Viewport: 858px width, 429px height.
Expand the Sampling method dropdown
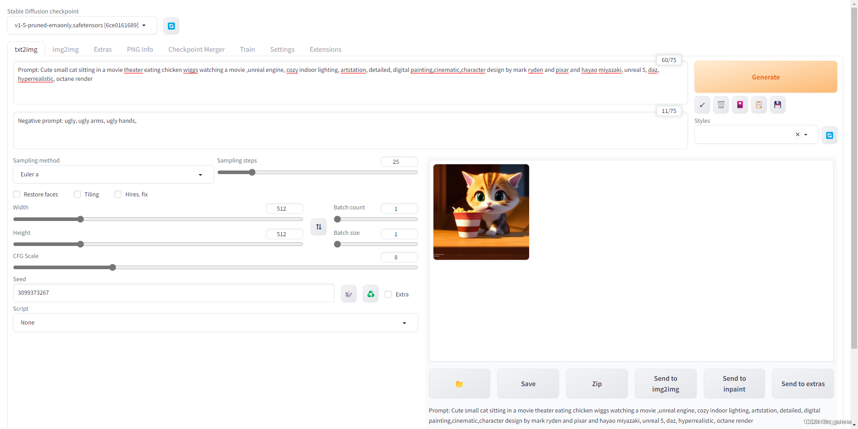[x=114, y=175]
